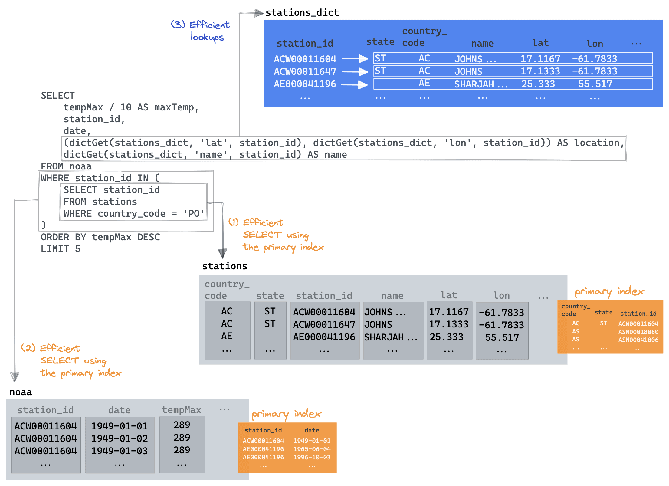Click the 'station_id' header in stations_dict table
669x486 pixels.
[305, 44]
